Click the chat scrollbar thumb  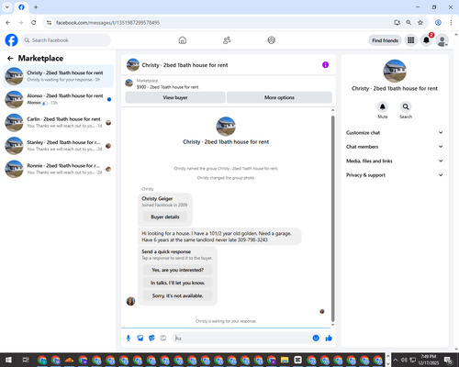[333, 218]
